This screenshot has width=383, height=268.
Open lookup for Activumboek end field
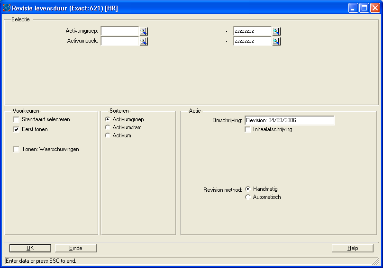coord(276,41)
